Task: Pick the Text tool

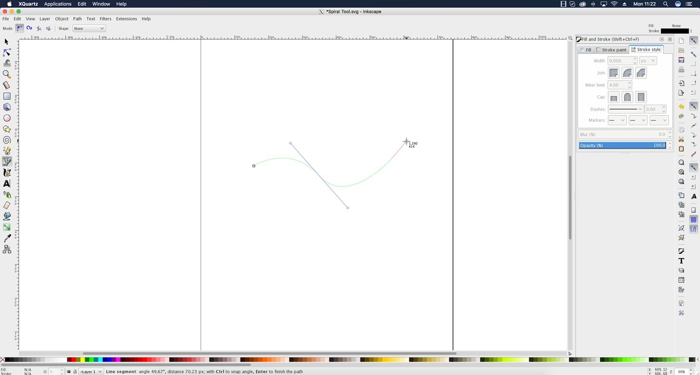Action: tap(7, 183)
